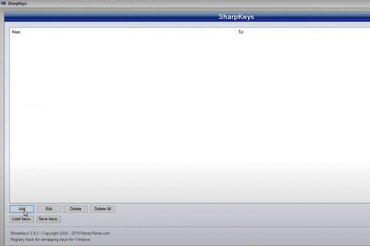Click the Add button
The image size is (370, 246).
pyautogui.click(x=22, y=209)
